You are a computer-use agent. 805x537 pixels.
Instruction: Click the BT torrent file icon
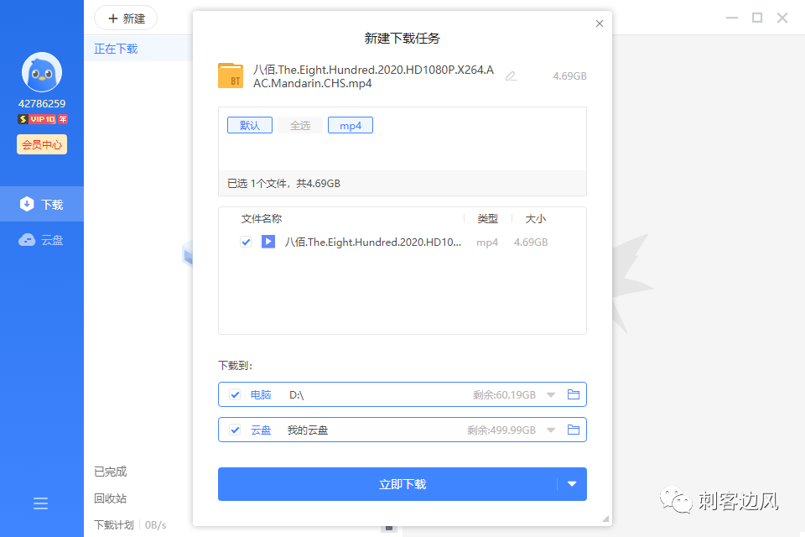tap(231, 76)
